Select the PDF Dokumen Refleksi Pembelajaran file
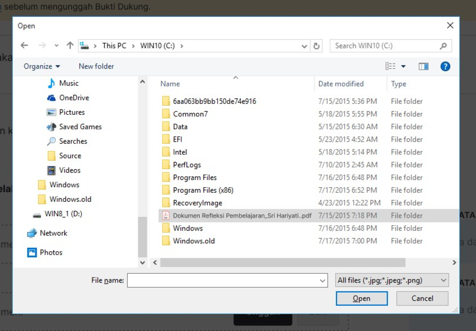476x331 pixels. click(242, 216)
